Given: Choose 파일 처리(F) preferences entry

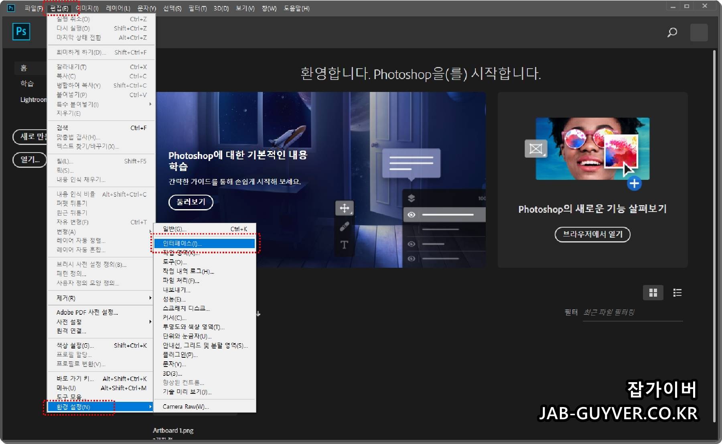Looking at the screenshot, I should coord(205,281).
